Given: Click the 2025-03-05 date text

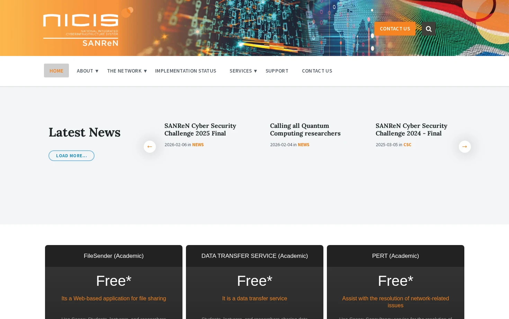Looking at the screenshot, I should tap(387, 144).
